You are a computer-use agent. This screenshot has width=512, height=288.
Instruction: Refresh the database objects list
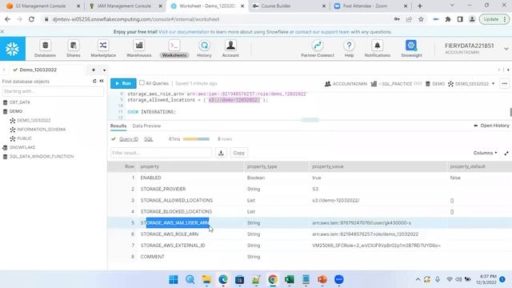tap(94, 81)
